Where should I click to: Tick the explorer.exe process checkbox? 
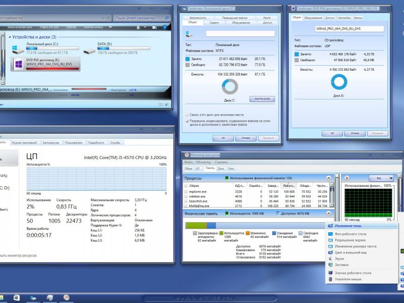pyautogui.click(x=186, y=191)
